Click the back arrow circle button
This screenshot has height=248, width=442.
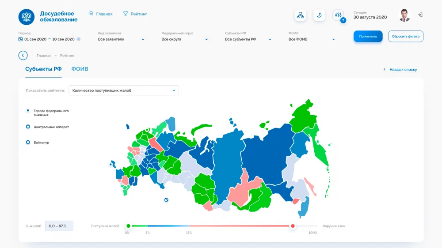click(23, 56)
